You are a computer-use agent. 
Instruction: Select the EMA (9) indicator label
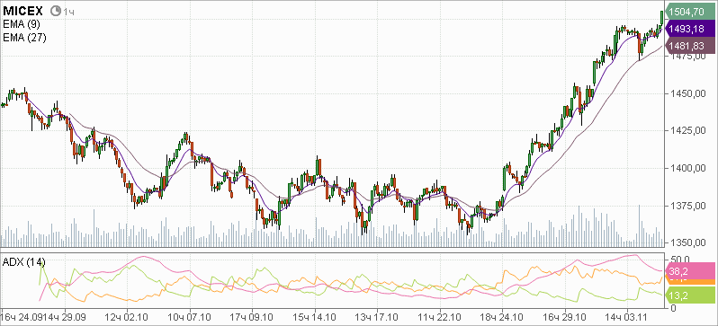22,24
